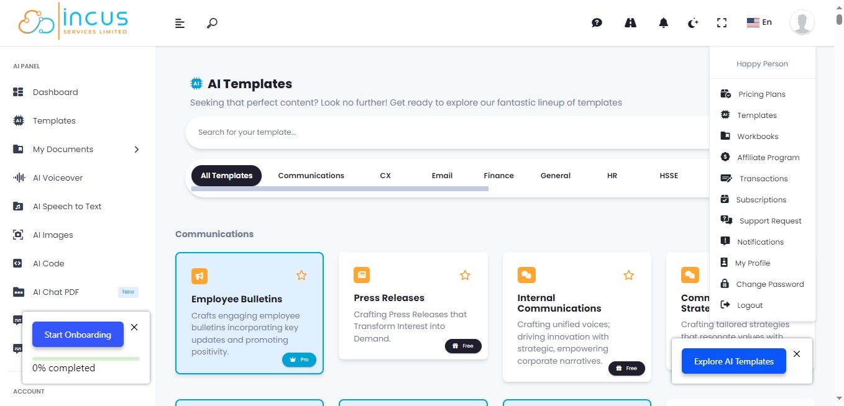Viewport: 844px width, 406px height.
Task: Open the En language dropdown
Action: (759, 22)
